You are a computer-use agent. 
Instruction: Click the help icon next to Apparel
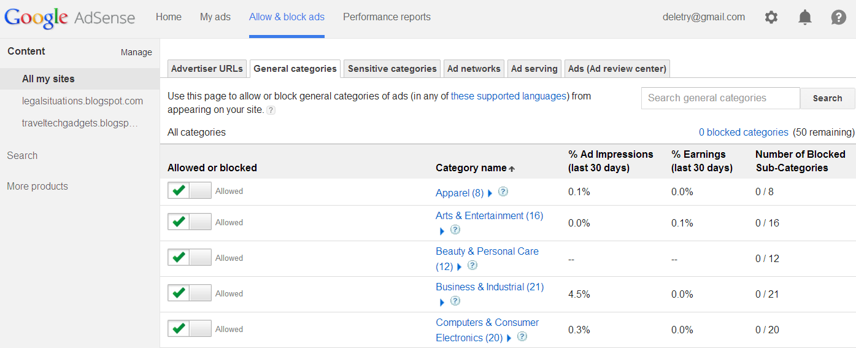tap(503, 191)
